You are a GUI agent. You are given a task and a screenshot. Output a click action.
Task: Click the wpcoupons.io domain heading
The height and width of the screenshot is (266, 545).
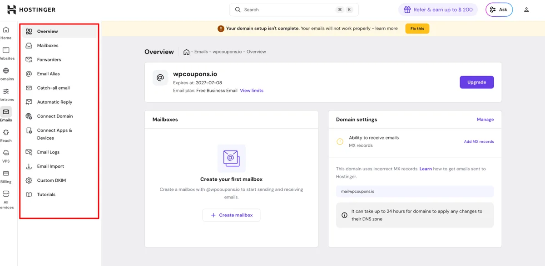pyautogui.click(x=196, y=74)
